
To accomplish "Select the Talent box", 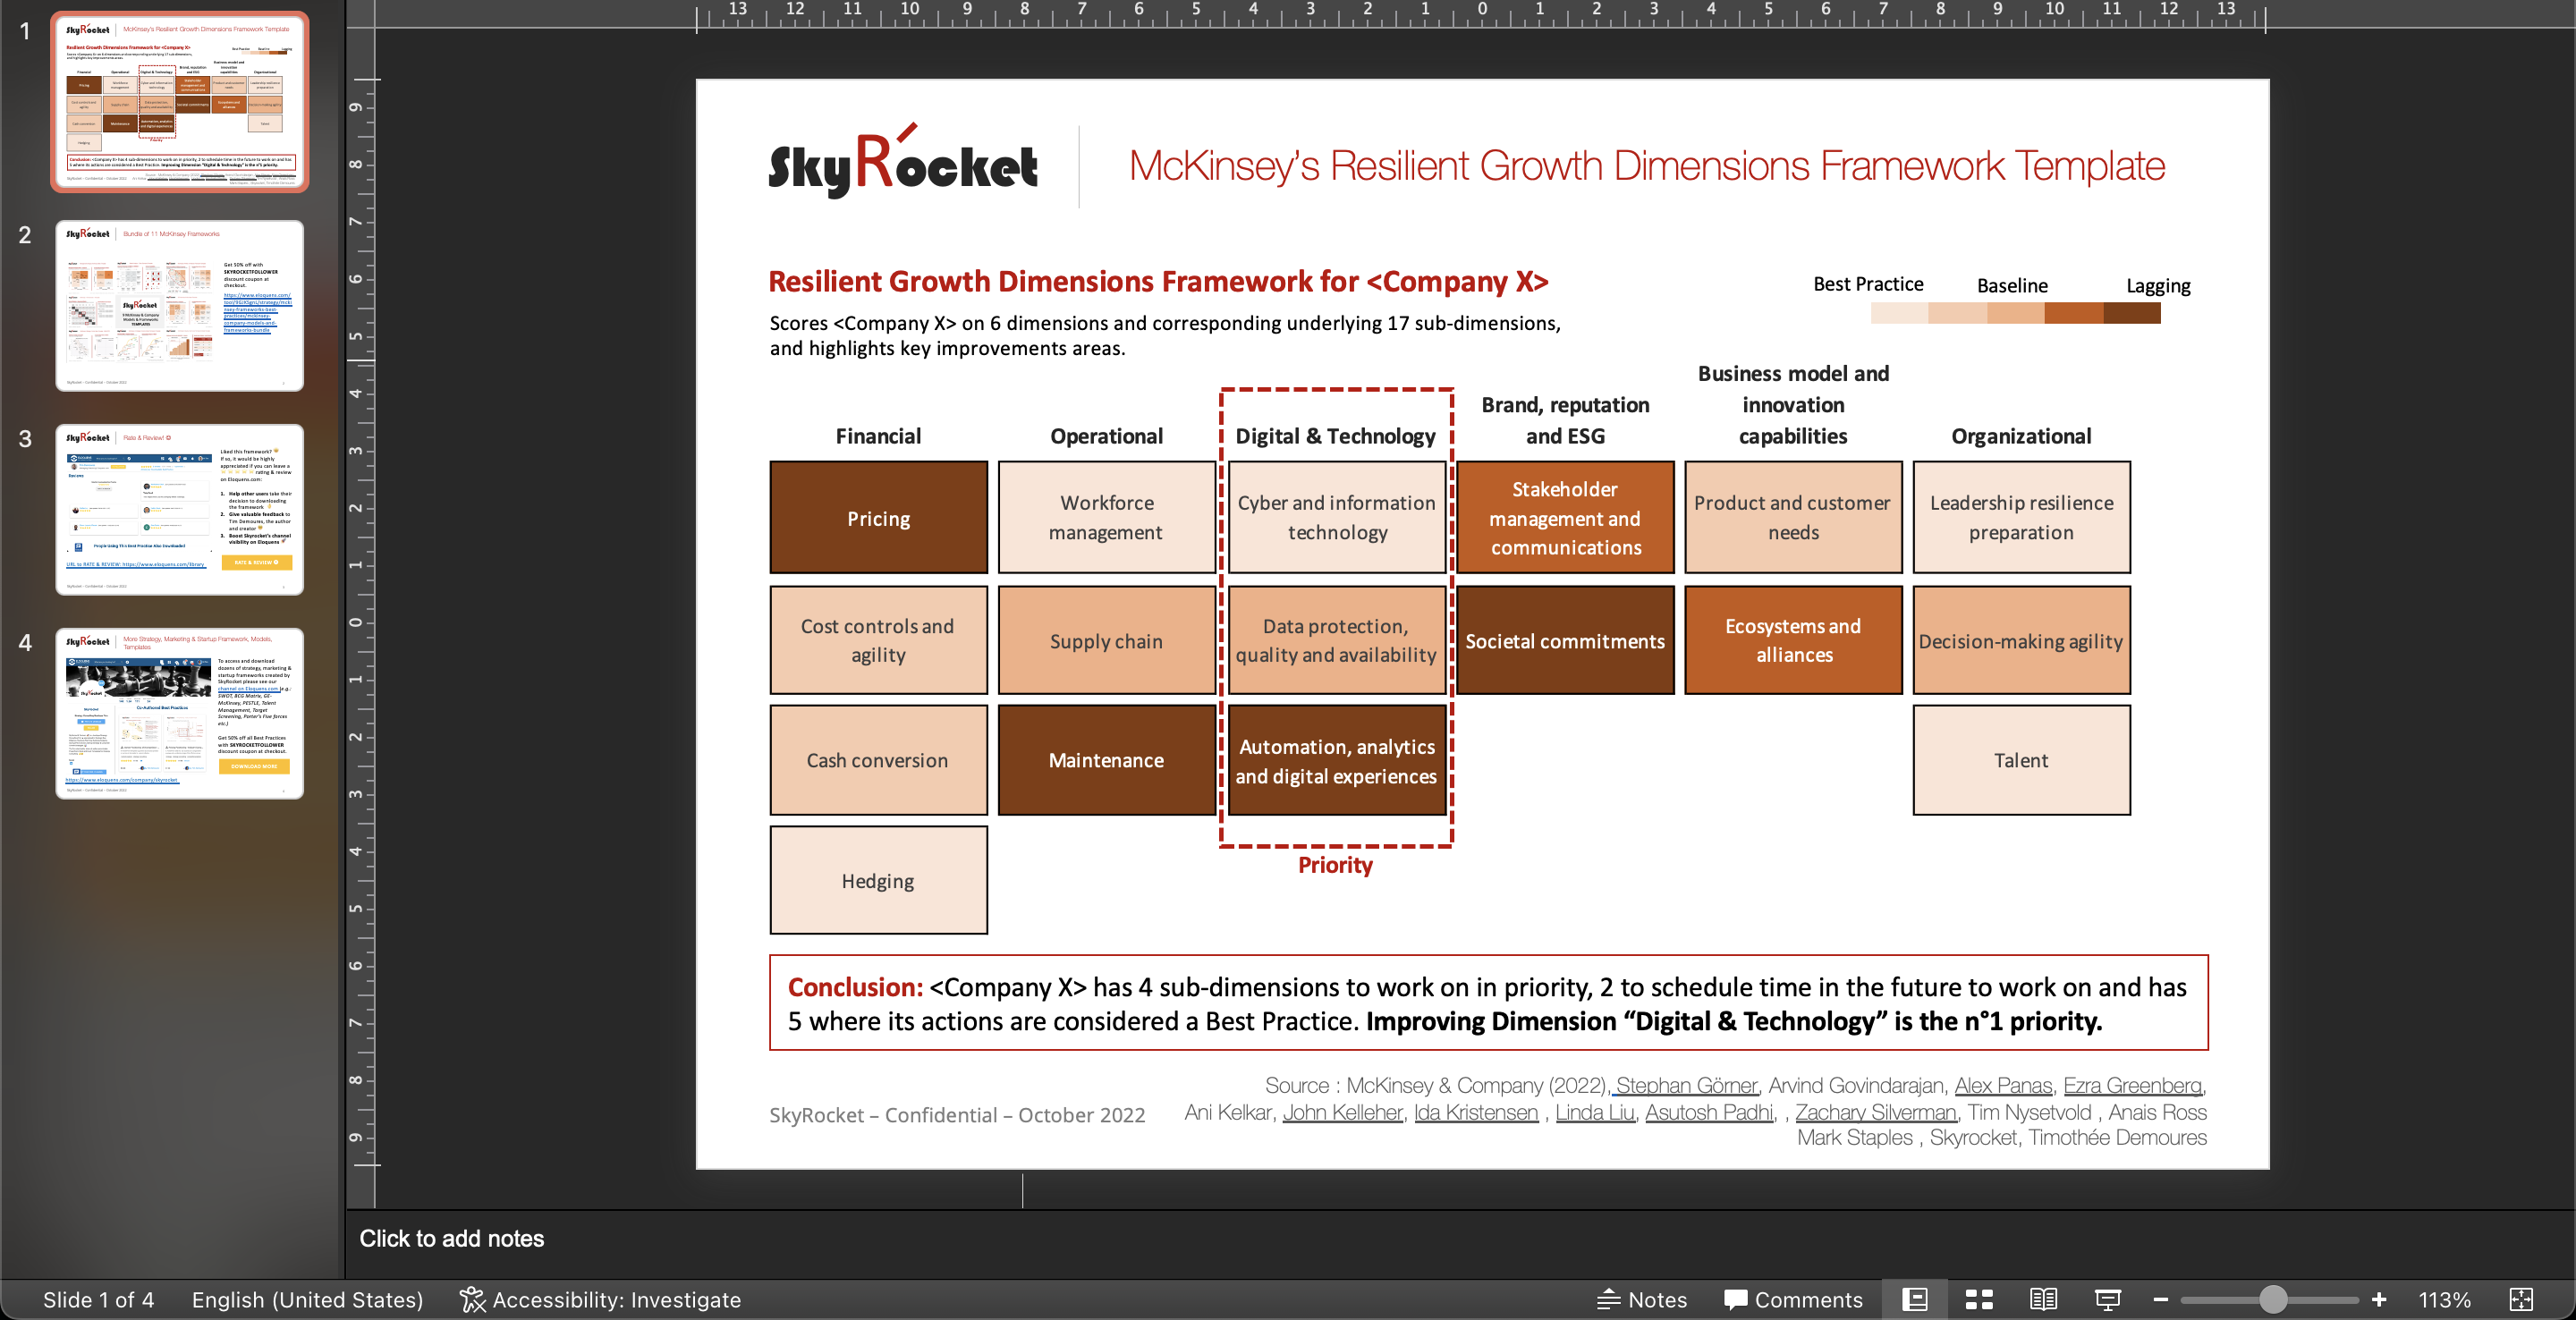I will coord(2021,760).
